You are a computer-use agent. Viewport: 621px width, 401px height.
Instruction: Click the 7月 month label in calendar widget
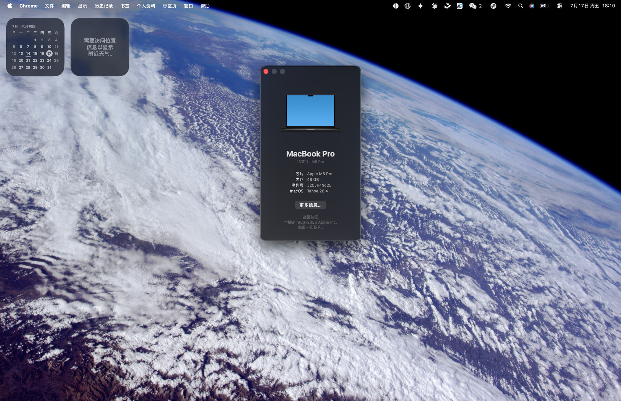pos(15,26)
